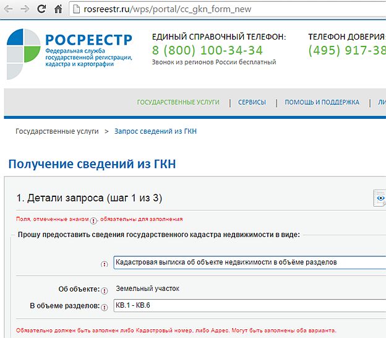
Task: Click the Получение сведений из ГКН heading
Action: coord(92,164)
